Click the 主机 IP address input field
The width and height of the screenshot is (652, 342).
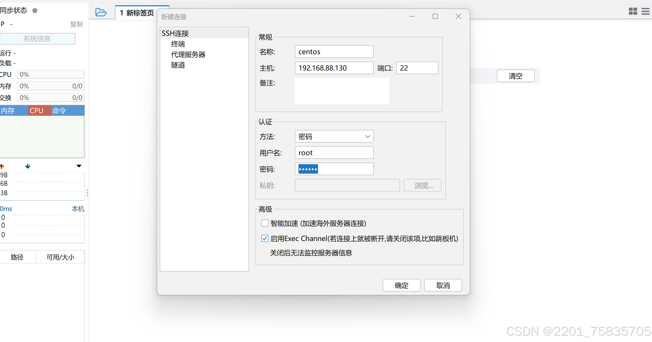pyautogui.click(x=334, y=68)
